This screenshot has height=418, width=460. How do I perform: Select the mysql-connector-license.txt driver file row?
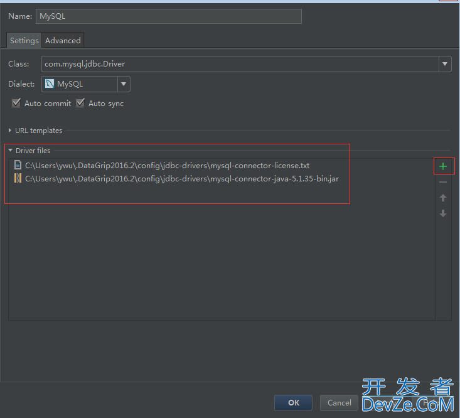click(222, 166)
